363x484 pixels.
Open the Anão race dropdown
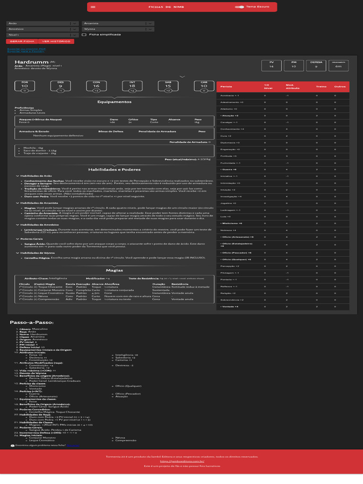click(43, 24)
